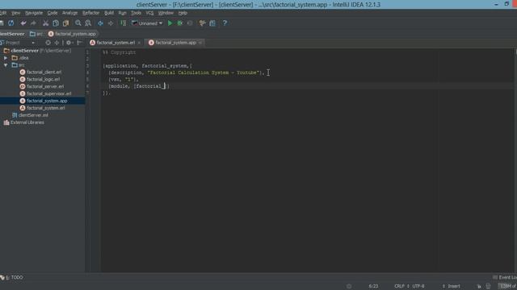Collapse the src folder

6,65
